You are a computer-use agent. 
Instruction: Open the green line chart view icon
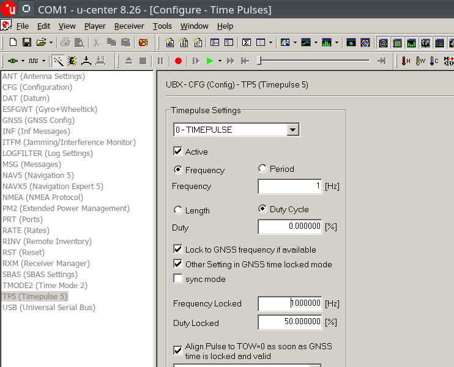pos(306,43)
